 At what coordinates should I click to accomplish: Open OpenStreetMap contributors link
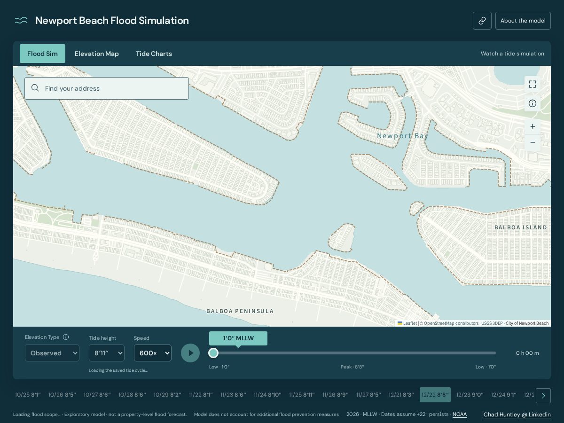click(451, 323)
